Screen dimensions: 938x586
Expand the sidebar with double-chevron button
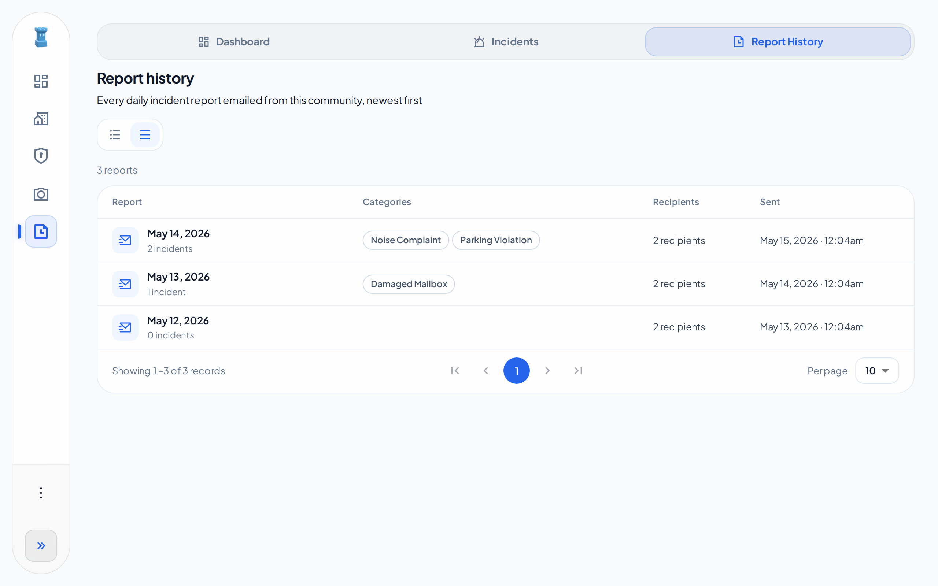pos(41,546)
